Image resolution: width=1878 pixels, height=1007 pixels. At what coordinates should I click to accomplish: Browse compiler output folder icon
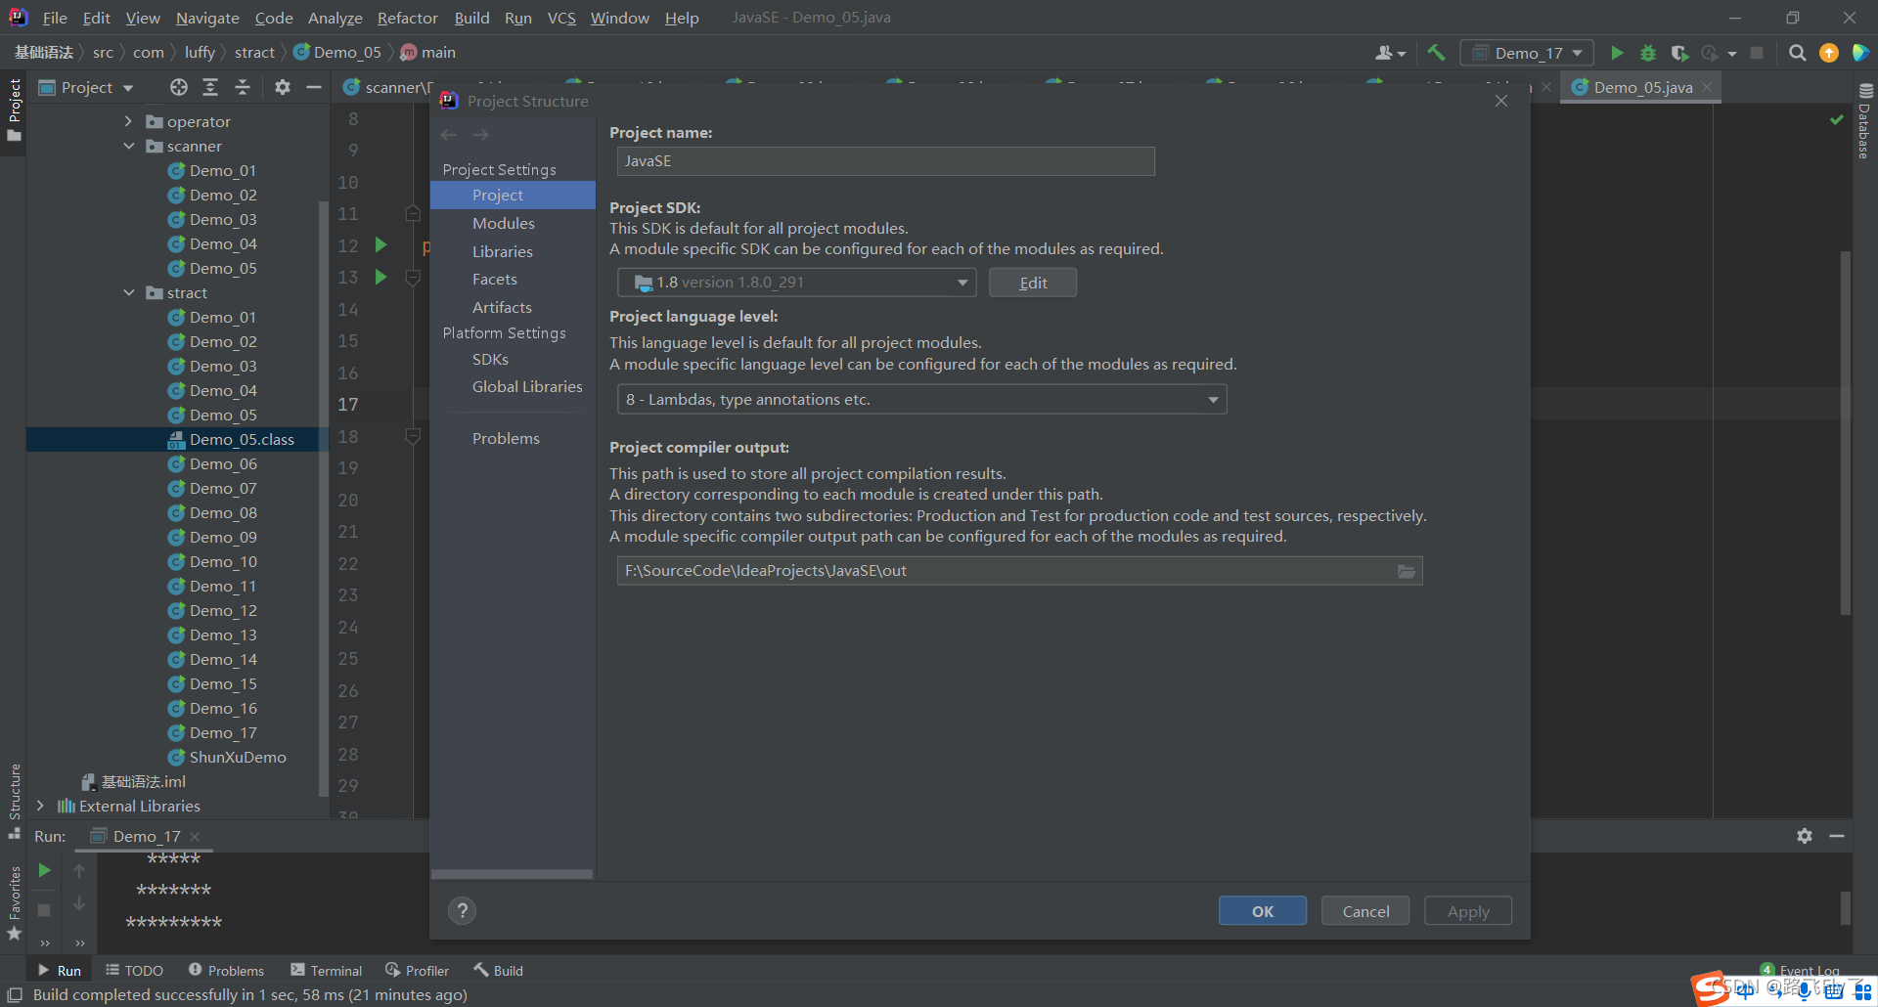click(1407, 571)
